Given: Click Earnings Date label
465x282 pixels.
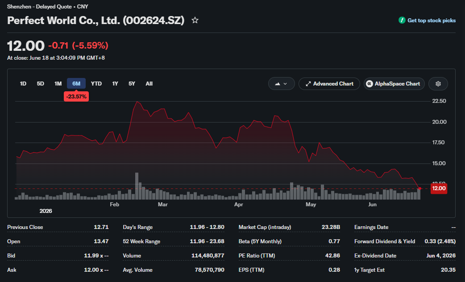Looking at the screenshot, I should tap(371, 227).
